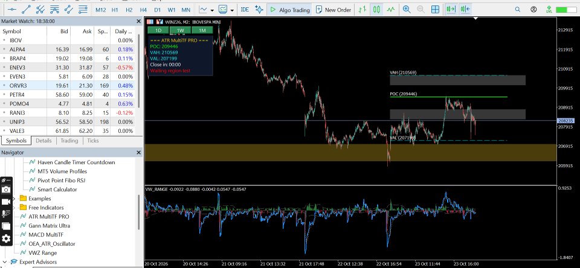Click the 208235 current price label
Screen dimensions: 580x268
click(564, 121)
